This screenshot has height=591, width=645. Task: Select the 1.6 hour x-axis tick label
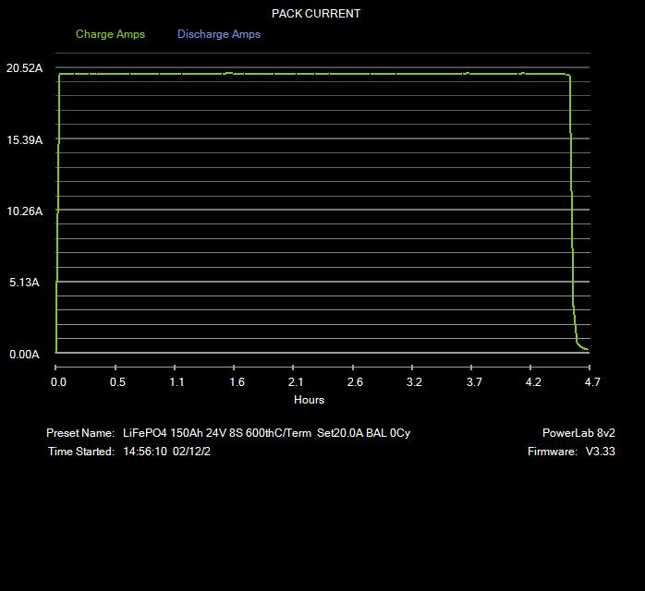(237, 382)
